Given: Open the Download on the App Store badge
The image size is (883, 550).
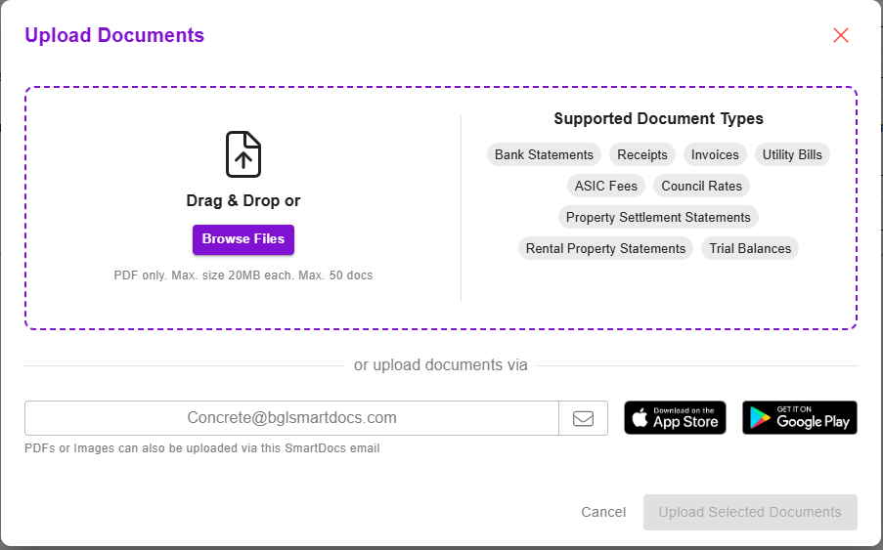Looking at the screenshot, I should [x=675, y=418].
